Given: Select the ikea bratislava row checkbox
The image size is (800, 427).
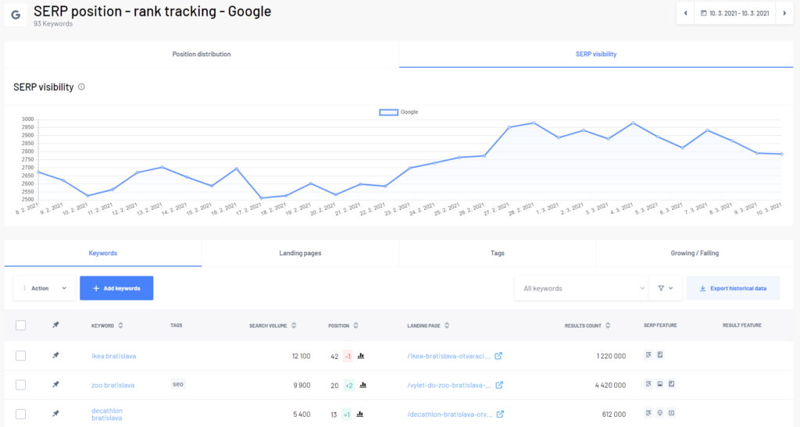Looking at the screenshot, I should pyautogui.click(x=20, y=356).
